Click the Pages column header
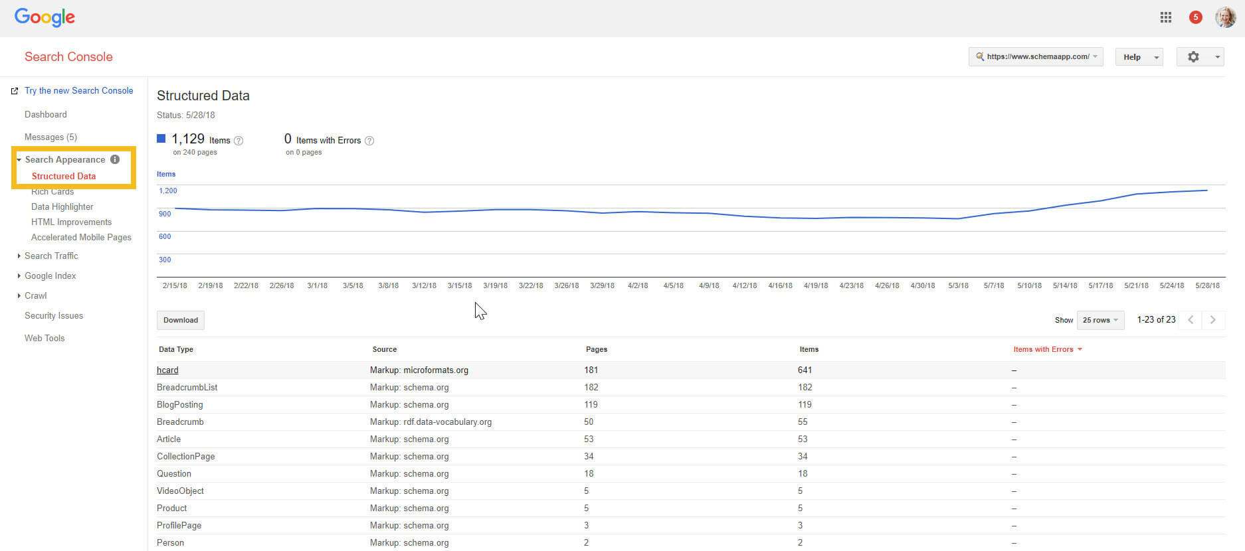 [x=597, y=349]
